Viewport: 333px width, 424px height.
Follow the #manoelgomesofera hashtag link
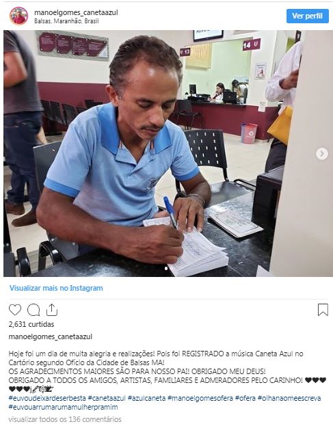coord(200,398)
